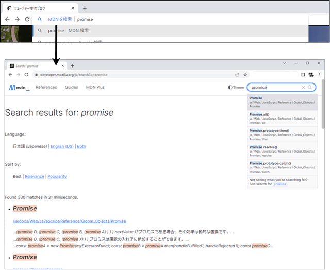Open References menu

(x=46, y=87)
